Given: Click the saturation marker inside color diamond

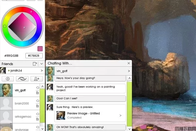Looking at the screenshot, I should (x=24, y=28).
